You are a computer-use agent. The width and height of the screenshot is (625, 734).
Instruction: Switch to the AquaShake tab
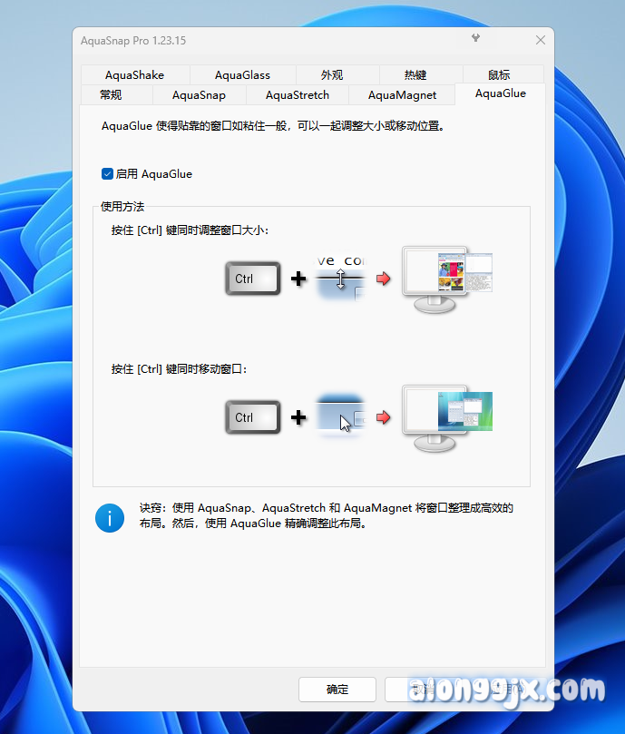[x=134, y=75]
